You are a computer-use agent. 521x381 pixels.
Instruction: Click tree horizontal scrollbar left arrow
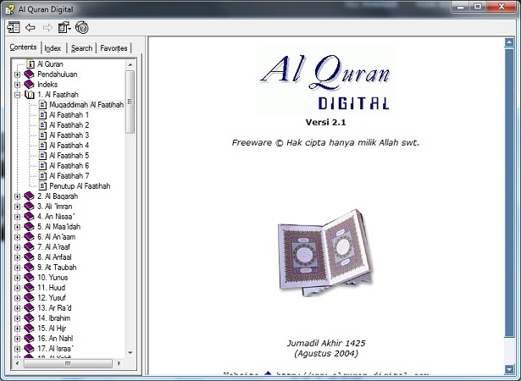pos(17,363)
